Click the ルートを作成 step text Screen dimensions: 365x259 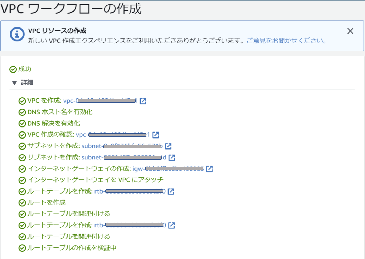46,202
